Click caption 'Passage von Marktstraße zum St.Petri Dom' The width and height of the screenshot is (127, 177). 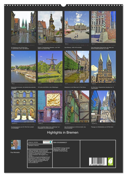point(102,127)
